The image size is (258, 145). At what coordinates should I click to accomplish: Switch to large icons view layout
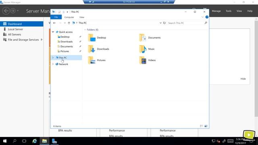coord(206,126)
